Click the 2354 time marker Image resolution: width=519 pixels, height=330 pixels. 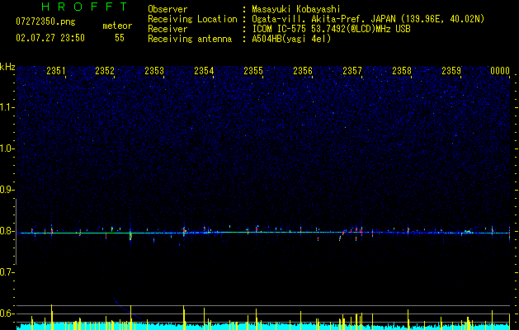click(x=204, y=71)
